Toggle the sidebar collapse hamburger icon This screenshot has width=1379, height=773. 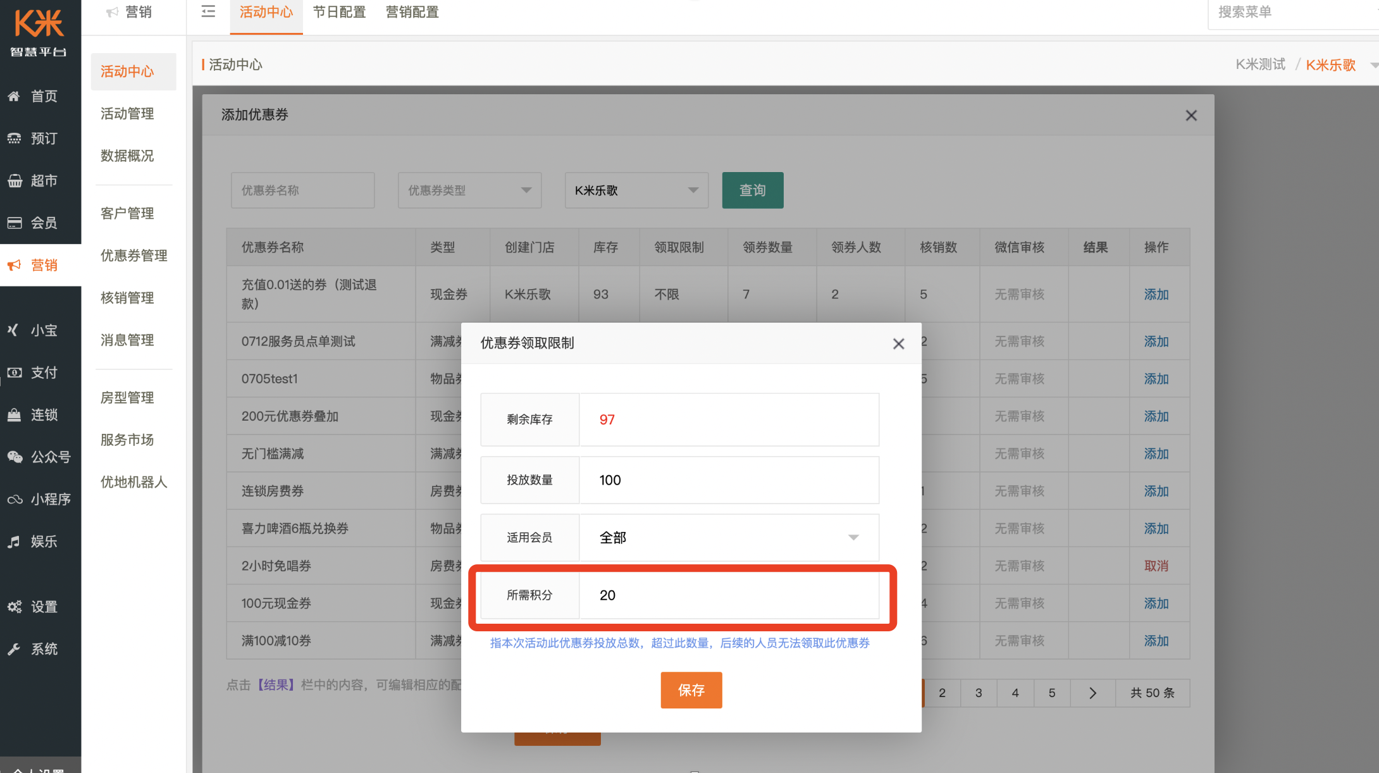pyautogui.click(x=208, y=11)
